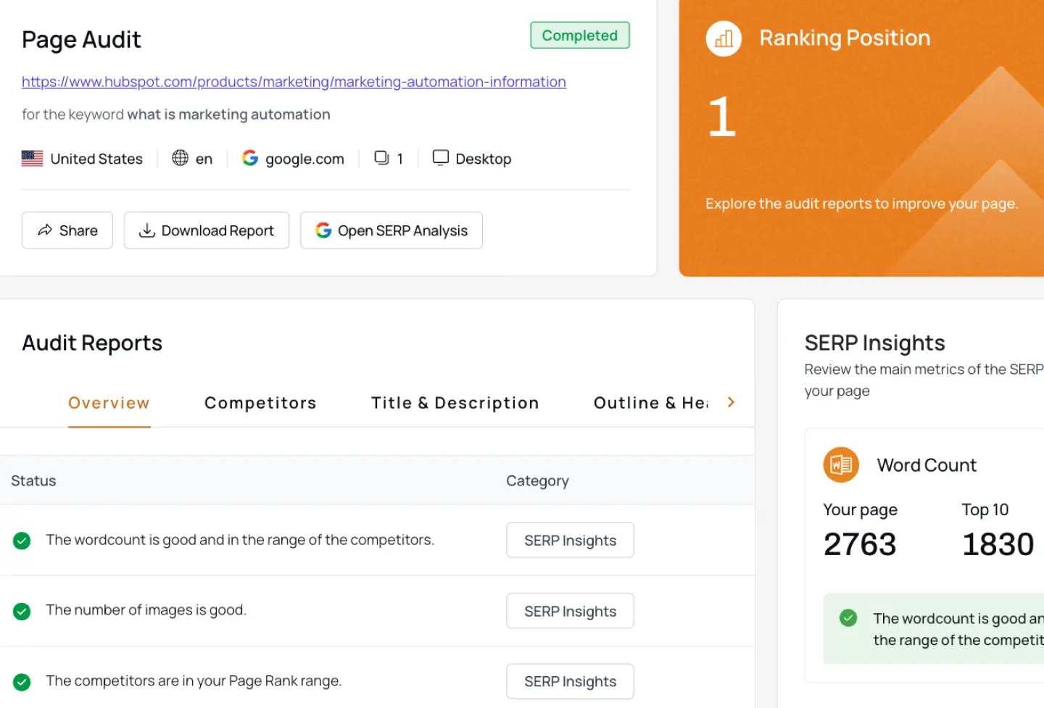Click the Word Count document icon
This screenshot has width=1044, height=708.
pyautogui.click(x=841, y=465)
